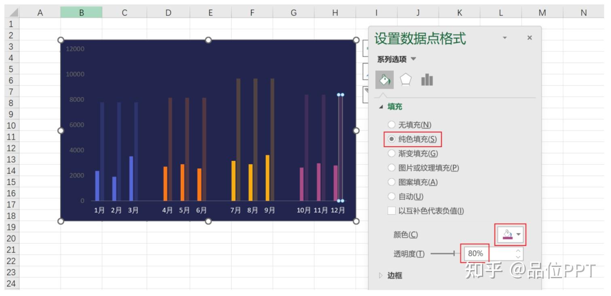Click the 80% transparency input field

pos(476,254)
